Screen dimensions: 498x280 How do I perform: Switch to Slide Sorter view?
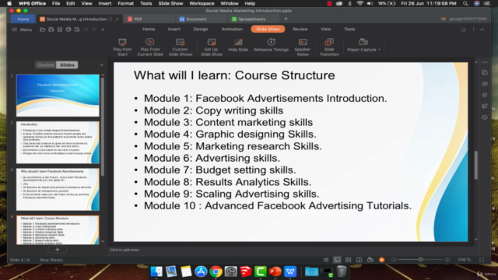[x=348, y=260]
